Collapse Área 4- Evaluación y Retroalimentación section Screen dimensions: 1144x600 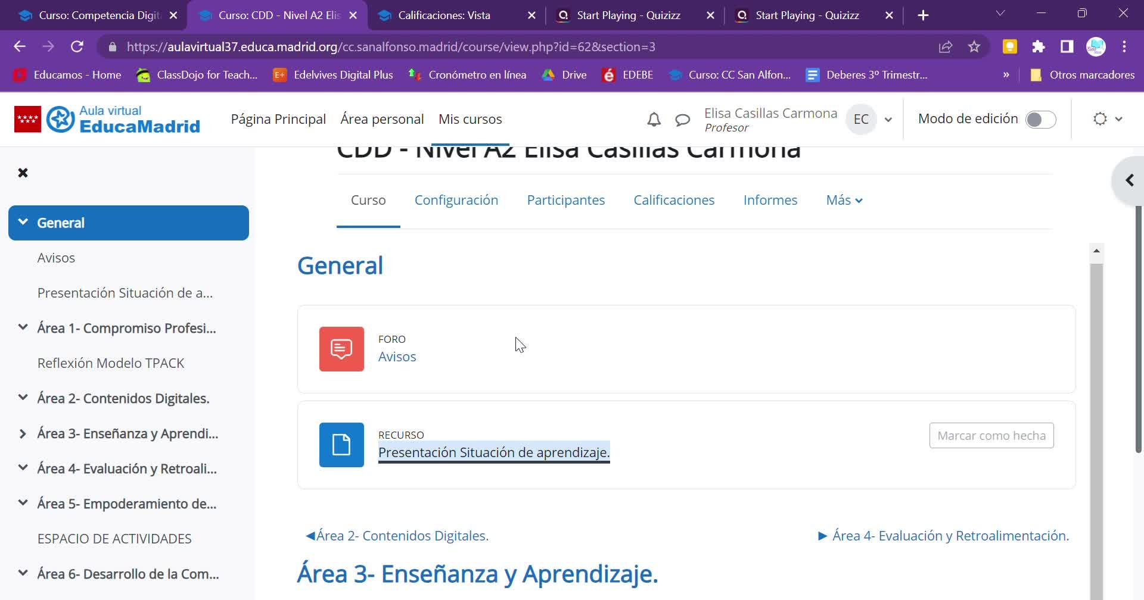tap(23, 468)
